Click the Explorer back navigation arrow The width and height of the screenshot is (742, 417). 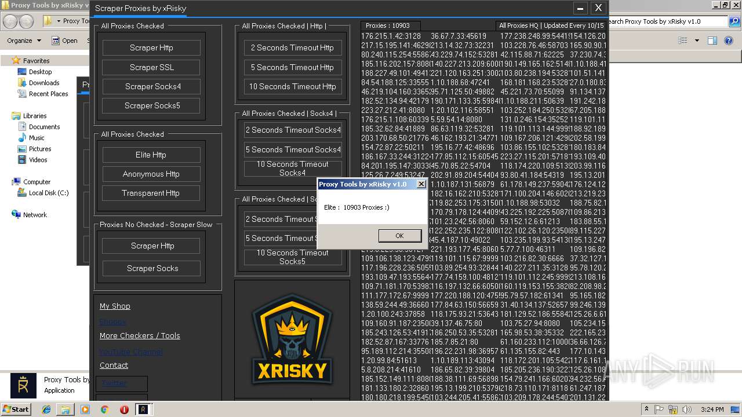(x=10, y=21)
